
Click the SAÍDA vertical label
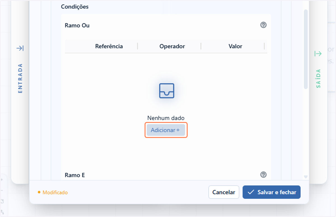(x=318, y=79)
